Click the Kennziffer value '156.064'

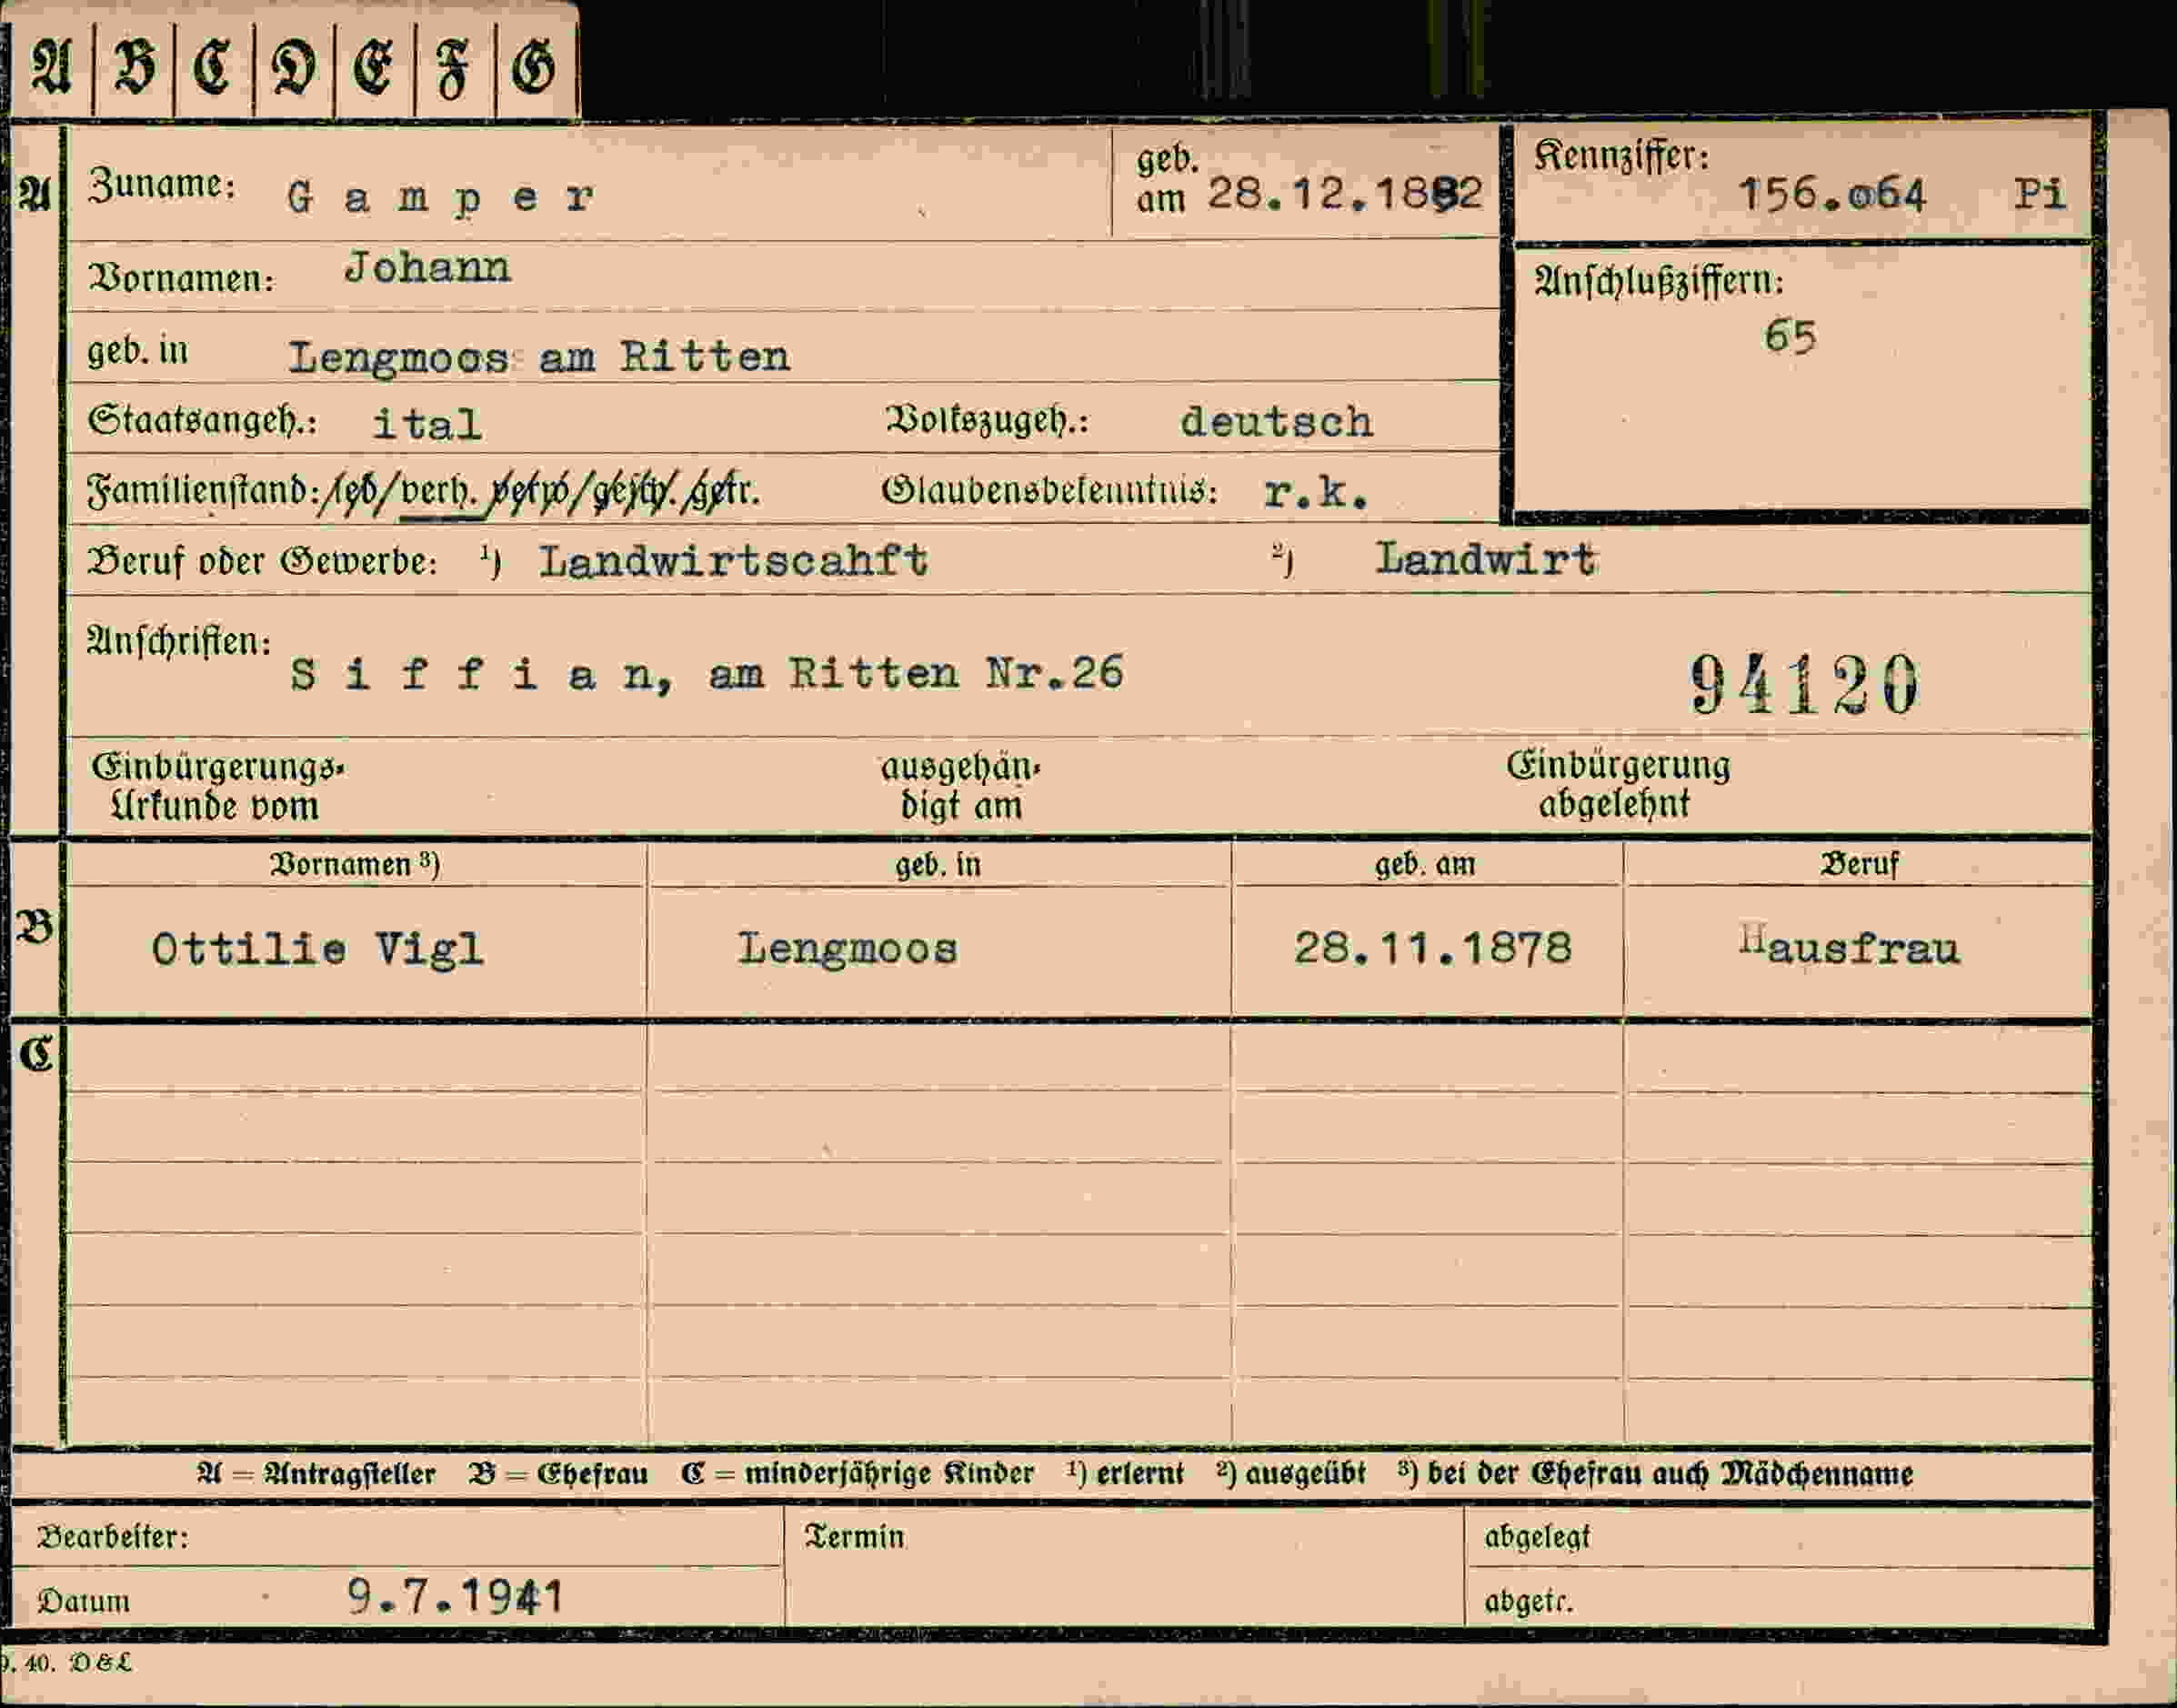pos(1832,193)
